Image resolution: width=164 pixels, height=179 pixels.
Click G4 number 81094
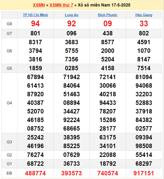pos(144,77)
